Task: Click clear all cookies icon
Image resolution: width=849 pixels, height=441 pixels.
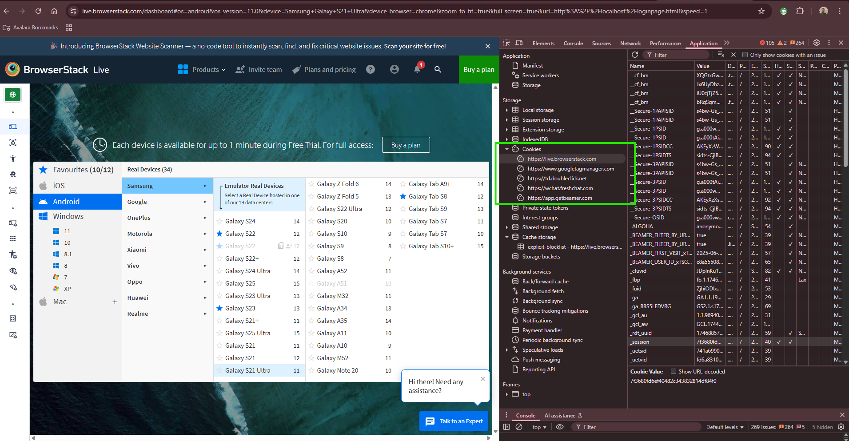Action: (x=721, y=55)
